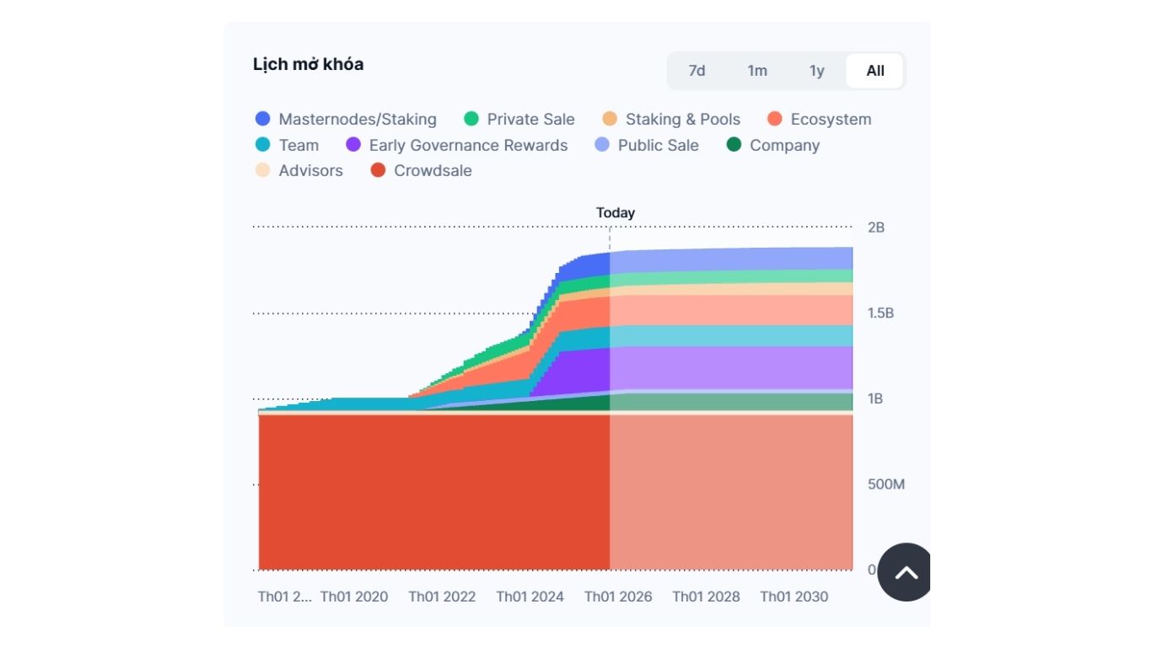Toggle the Private Sale legend dot

pos(471,120)
